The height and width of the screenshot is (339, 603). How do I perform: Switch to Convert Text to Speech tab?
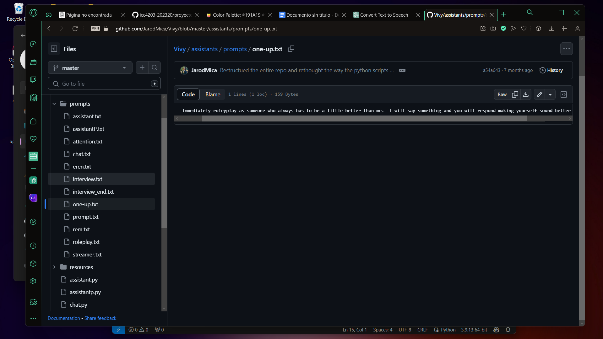(384, 15)
